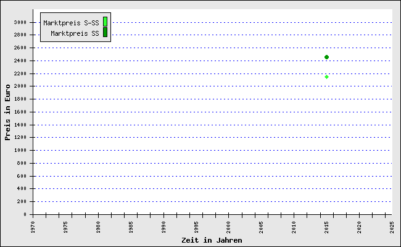This screenshot has width=401, height=247.
Task: Click the y-axis value 1600
Action: [x=20, y=112]
